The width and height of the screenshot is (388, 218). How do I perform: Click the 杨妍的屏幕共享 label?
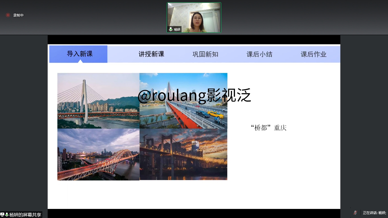(x=25, y=215)
